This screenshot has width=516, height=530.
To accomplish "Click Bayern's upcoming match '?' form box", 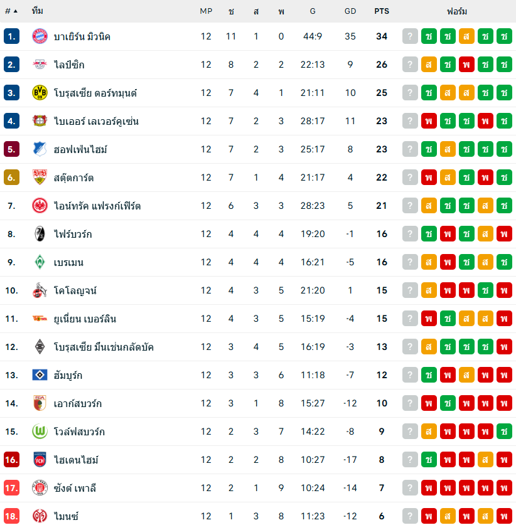I will pyautogui.click(x=410, y=36).
